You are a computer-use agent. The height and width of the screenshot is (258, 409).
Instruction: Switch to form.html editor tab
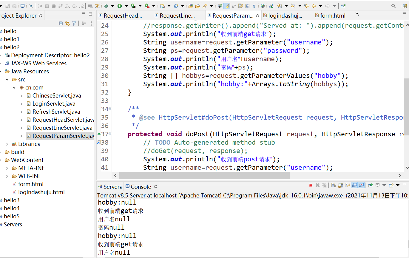pyautogui.click(x=330, y=16)
